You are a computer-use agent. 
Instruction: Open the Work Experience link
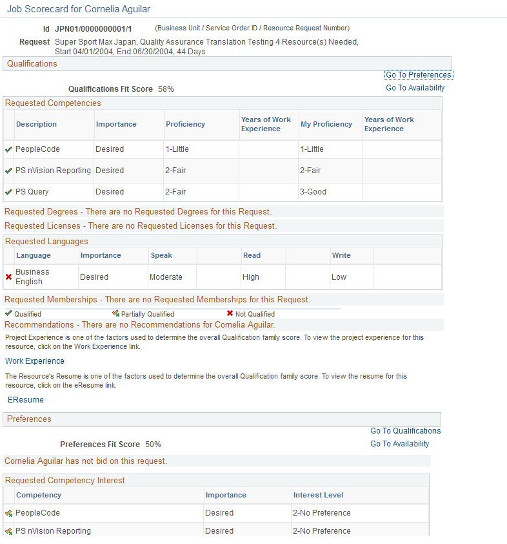coord(35,361)
